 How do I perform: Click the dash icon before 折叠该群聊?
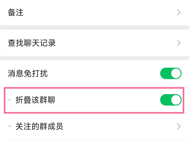coord(10,100)
